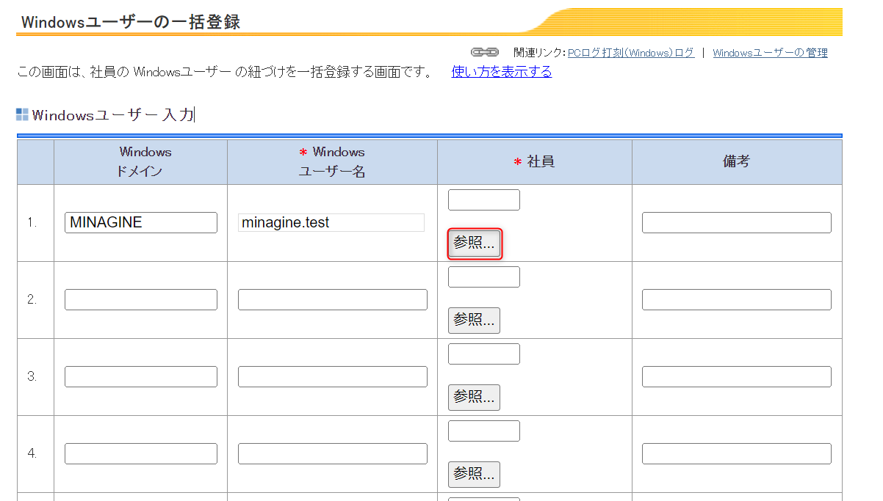This screenshot has height=501, width=883.
Task: Click row number 4. cell
Action: [x=35, y=453]
